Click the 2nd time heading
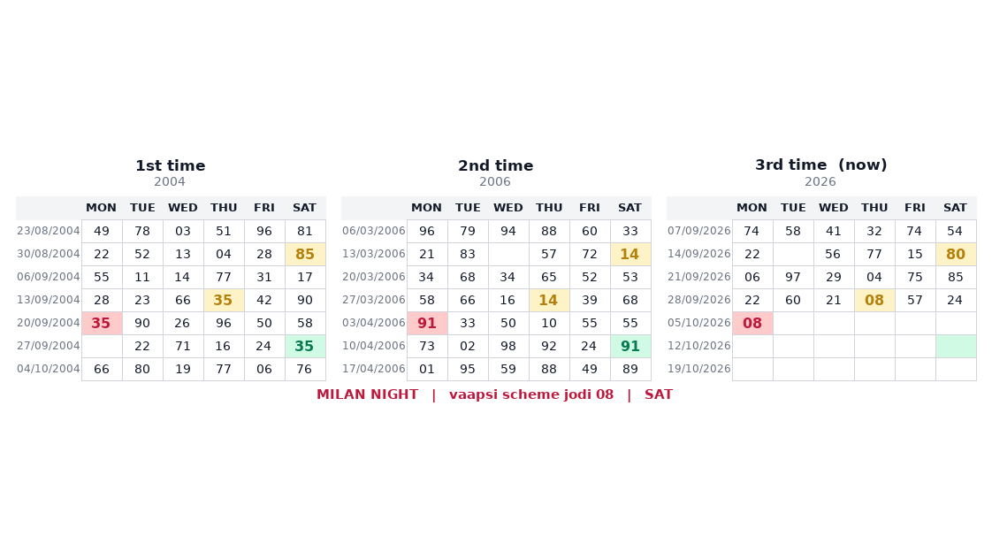Image resolution: width=992 pixels, height=559 pixels. pyautogui.click(x=496, y=166)
